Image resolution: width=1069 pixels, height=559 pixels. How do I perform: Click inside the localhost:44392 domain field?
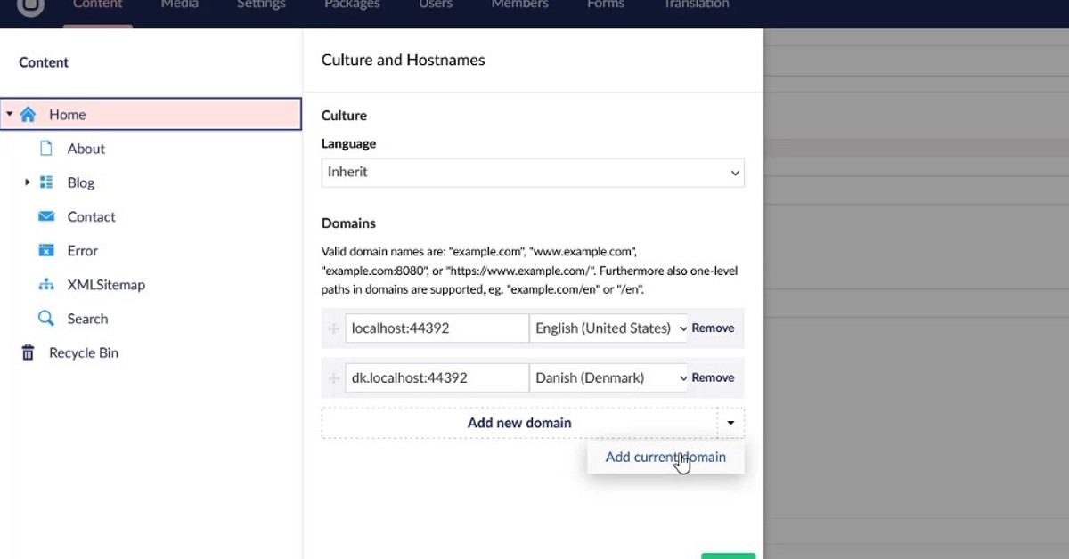pyautogui.click(x=437, y=328)
